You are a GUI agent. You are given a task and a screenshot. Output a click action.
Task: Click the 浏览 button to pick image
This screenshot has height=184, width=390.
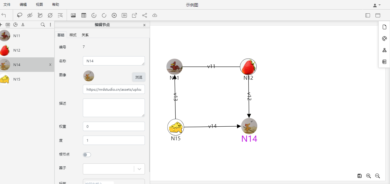pos(138,77)
